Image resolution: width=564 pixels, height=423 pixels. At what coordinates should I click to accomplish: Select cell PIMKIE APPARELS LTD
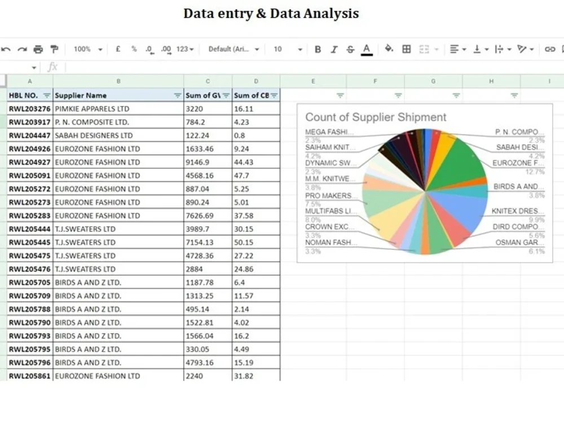coord(118,109)
